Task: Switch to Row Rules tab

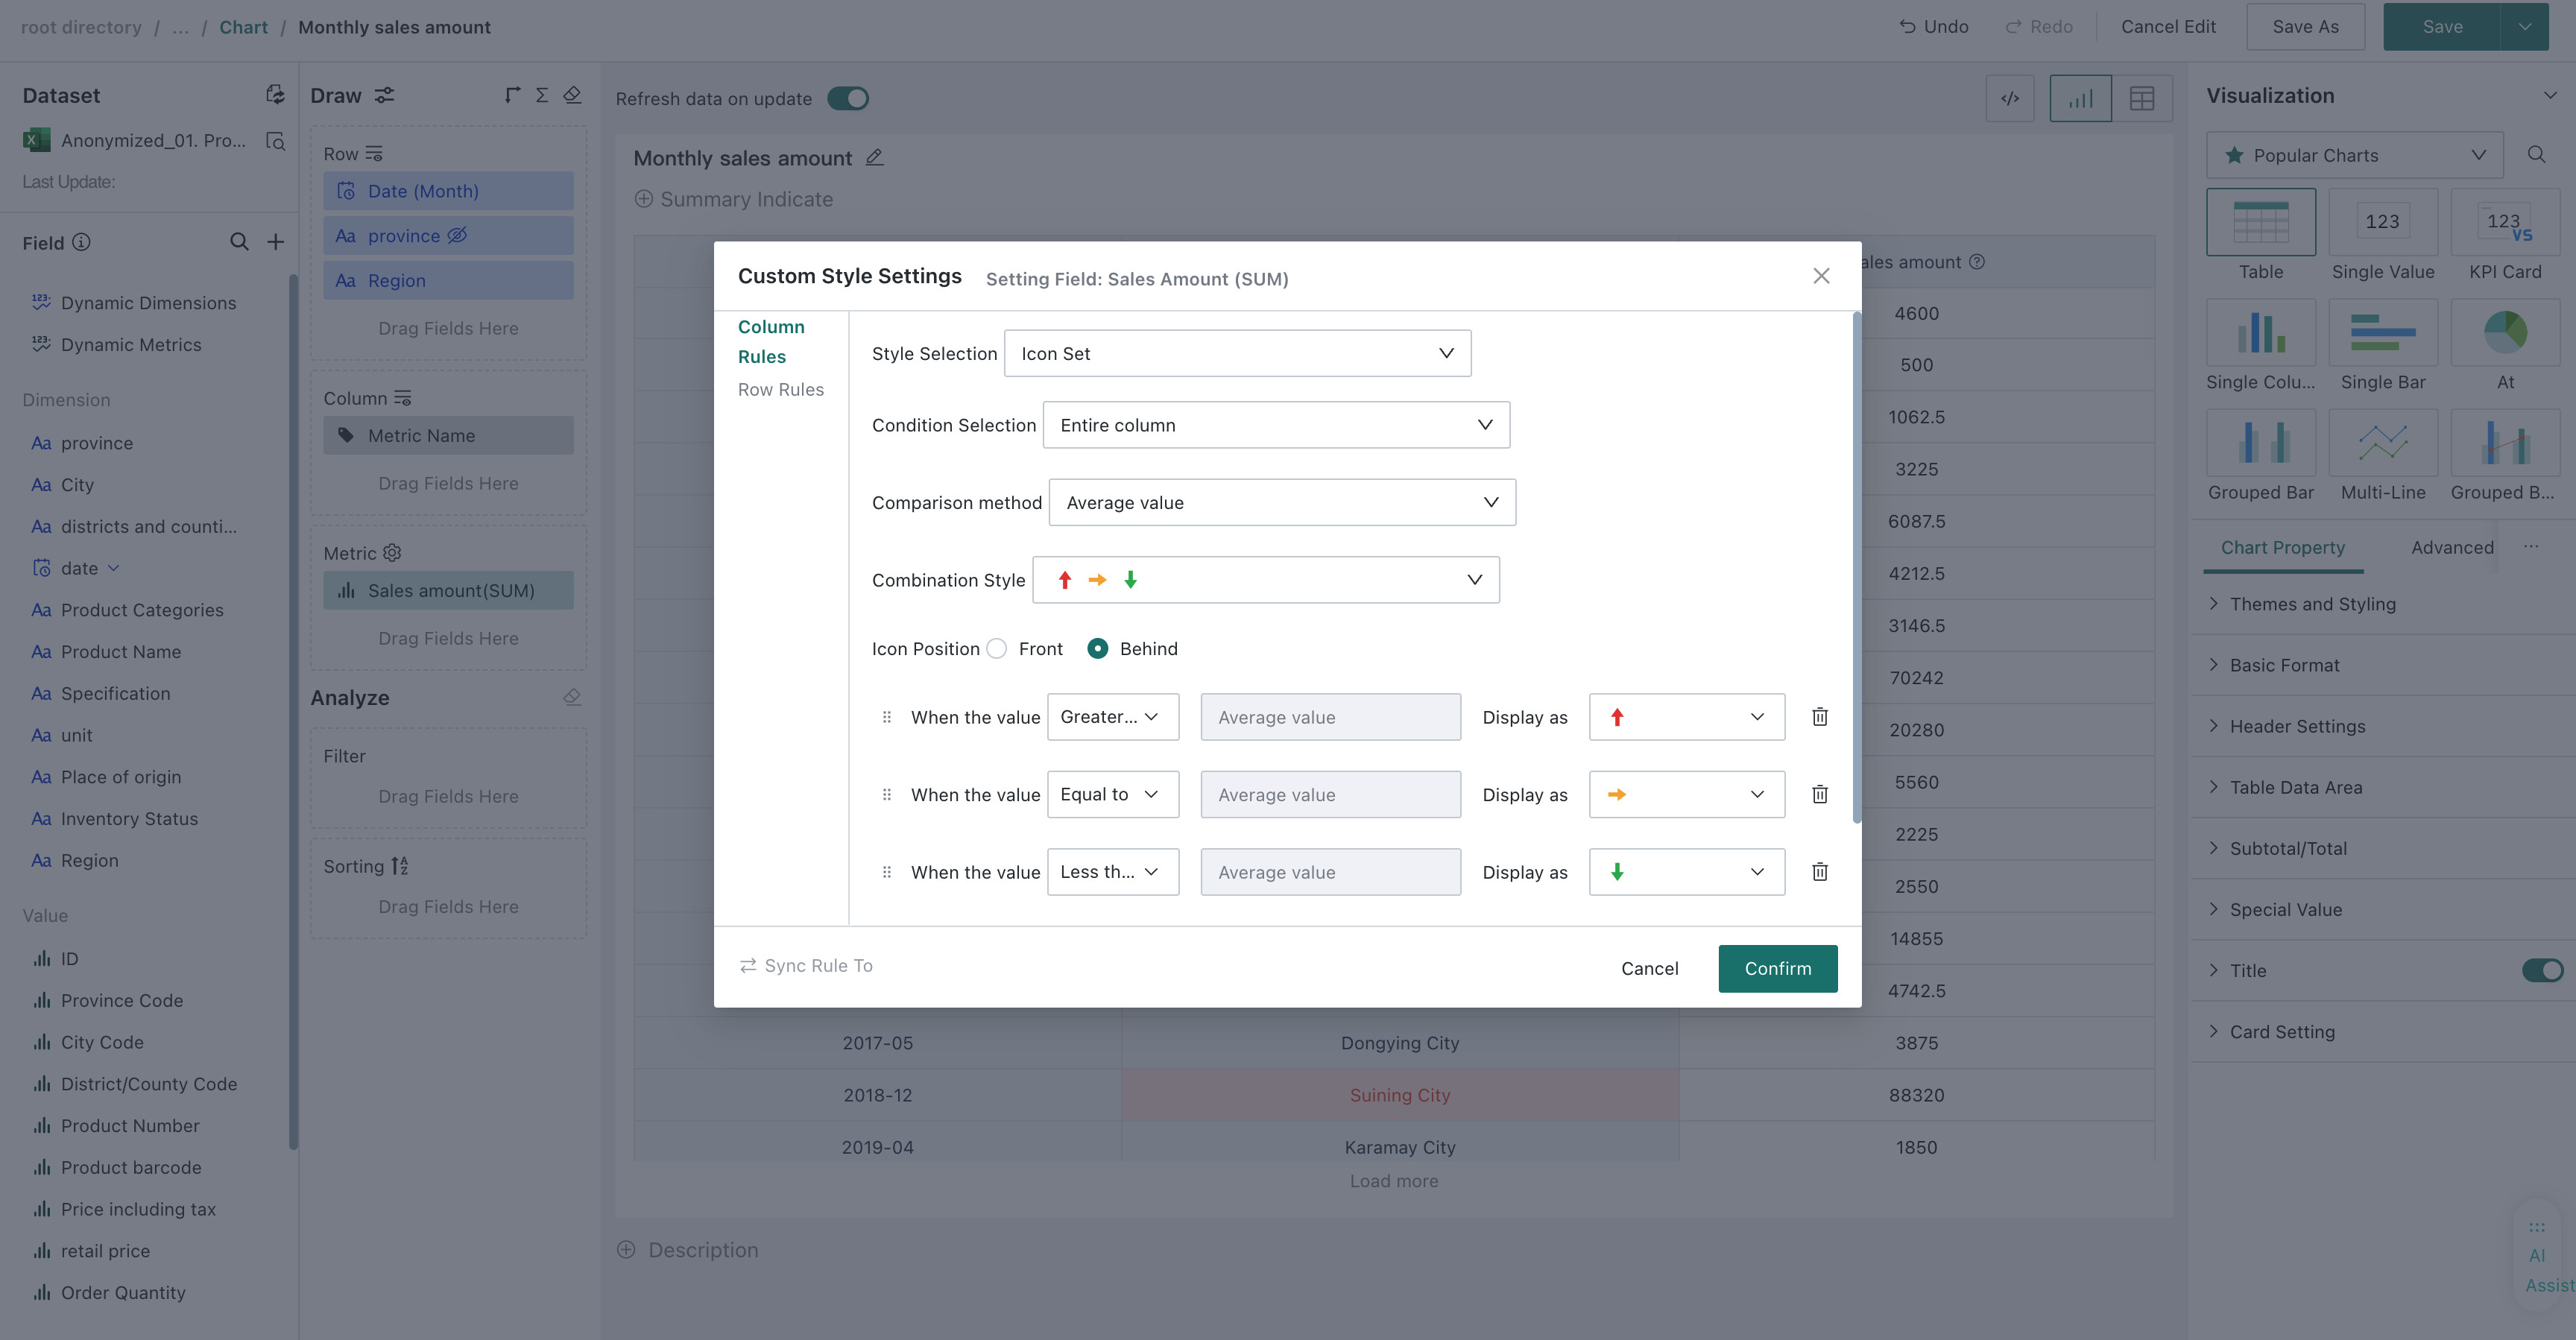Action: 780,390
